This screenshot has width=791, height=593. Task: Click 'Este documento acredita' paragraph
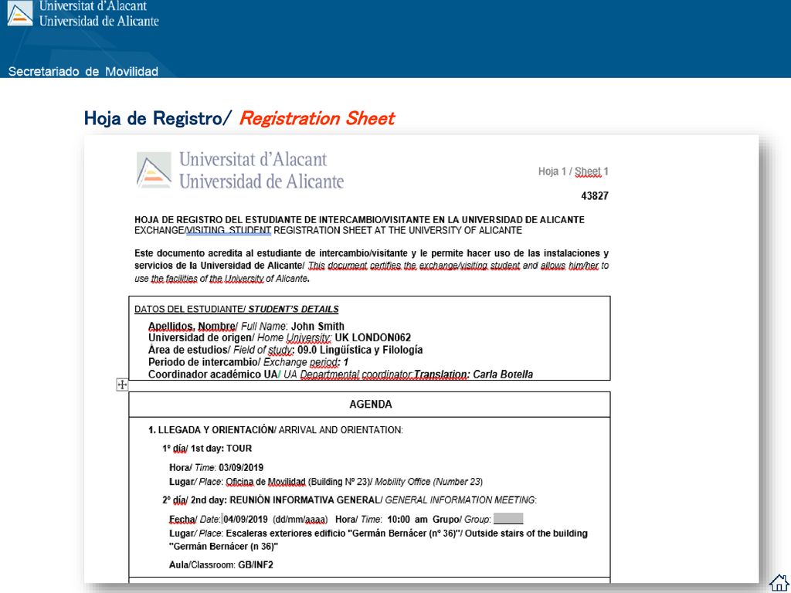click(x=372, y=266)
